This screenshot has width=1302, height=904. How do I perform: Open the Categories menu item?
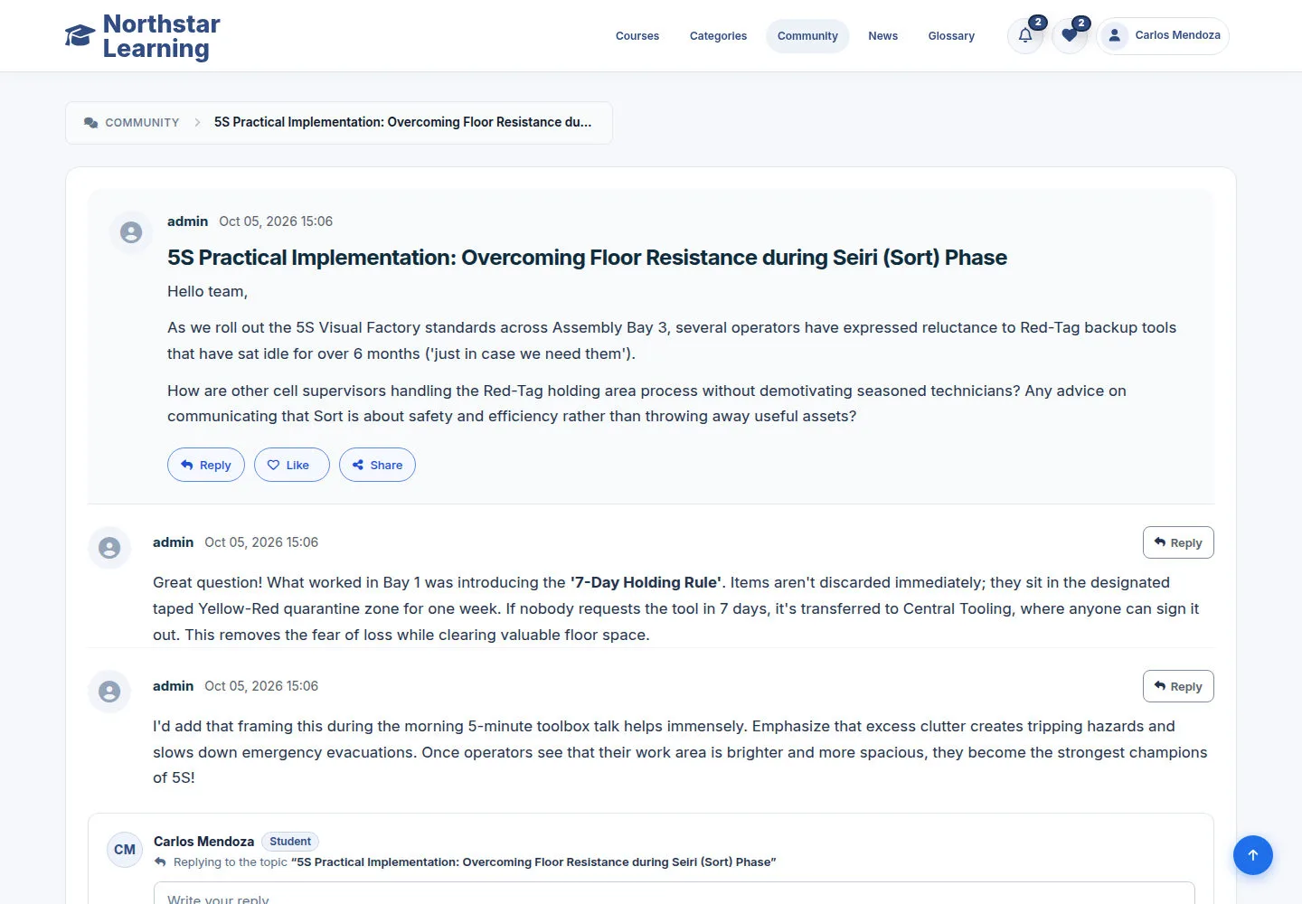pyautogui.click(x=718, y=36)
